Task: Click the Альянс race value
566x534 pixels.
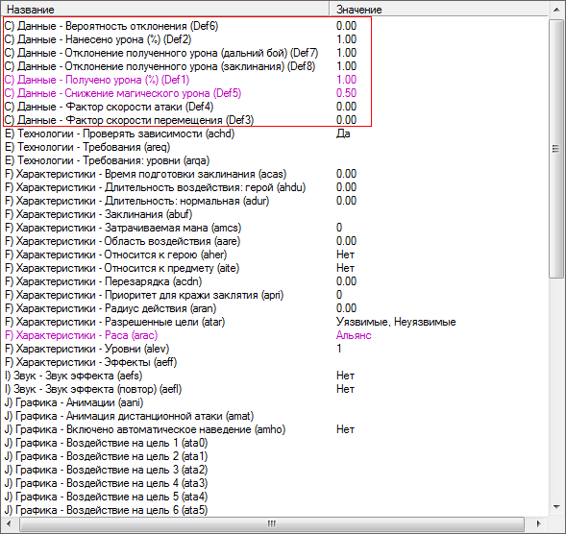Action: (x=354, y=335)
